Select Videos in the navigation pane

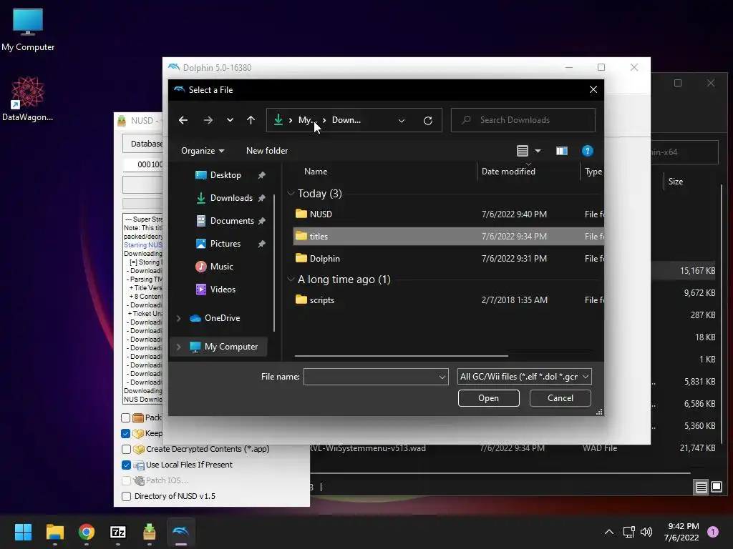[x=223, y=290]
